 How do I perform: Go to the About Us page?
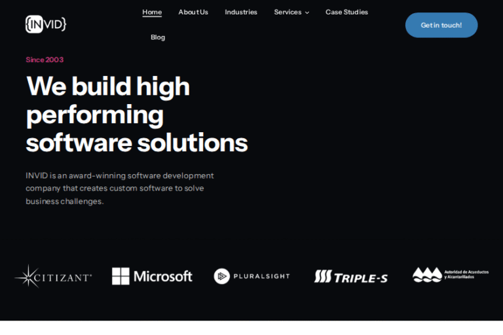coord(193,12)
